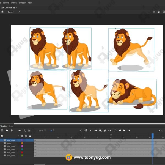This screenshot has height=165, width=165.
Task: Click the Add Camera icon in timeline
Action: 20,130
